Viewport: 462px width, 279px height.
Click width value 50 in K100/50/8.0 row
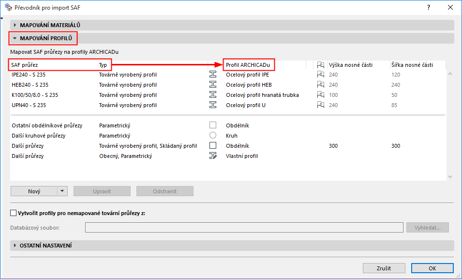394,95
